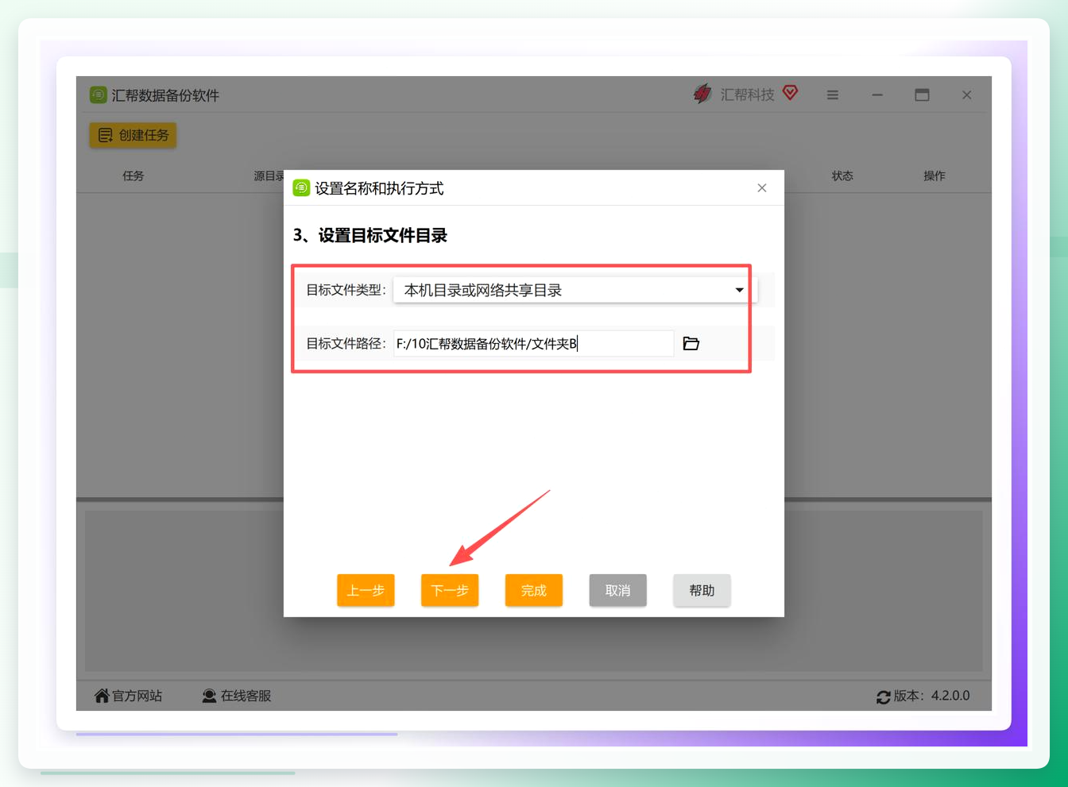Click the 汇帮科技 text label
Screen dimensions: 1068x787
tap(747, 95)
